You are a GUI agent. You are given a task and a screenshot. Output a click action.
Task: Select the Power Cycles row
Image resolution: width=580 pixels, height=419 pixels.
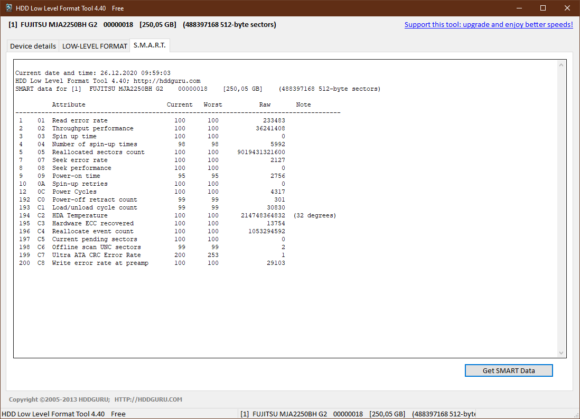(x=152, y=192)
